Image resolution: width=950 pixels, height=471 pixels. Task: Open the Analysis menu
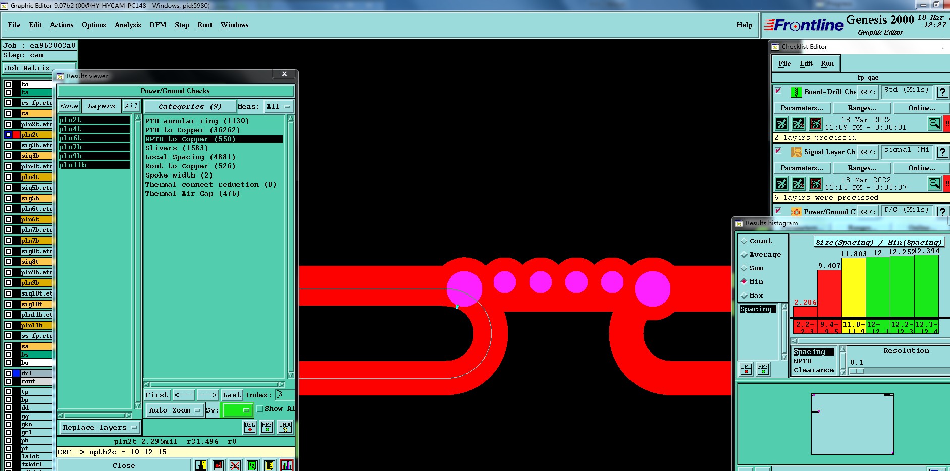[x=128, y=25]
